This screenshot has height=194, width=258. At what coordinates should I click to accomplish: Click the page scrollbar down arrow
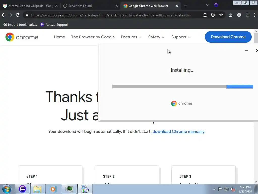256,182
